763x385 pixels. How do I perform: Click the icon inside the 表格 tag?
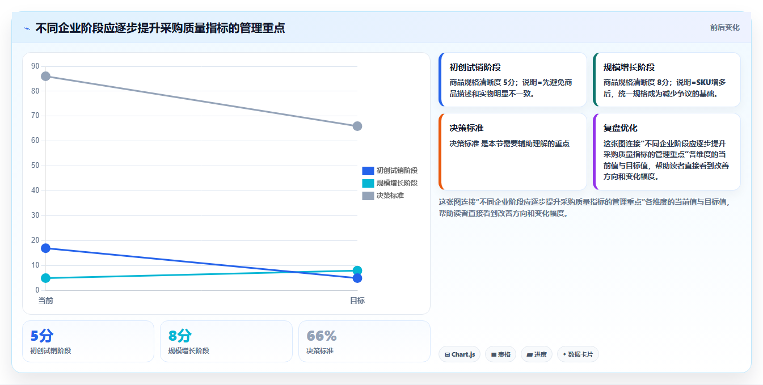click(x=494, y=354)
